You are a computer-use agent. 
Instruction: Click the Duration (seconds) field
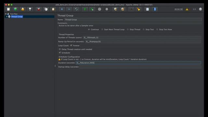(138, 63)
